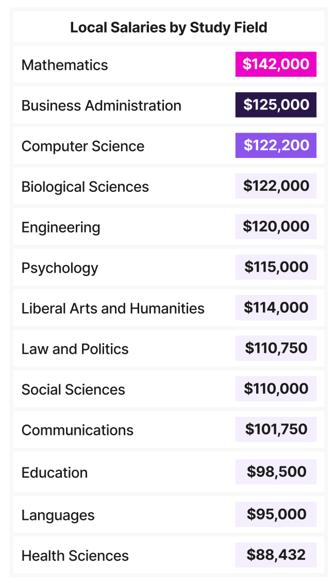Viewport: 335px width, 585px height.
Task: Click the $115,000 Psychology salary value
Action: (x=276, y=267)
